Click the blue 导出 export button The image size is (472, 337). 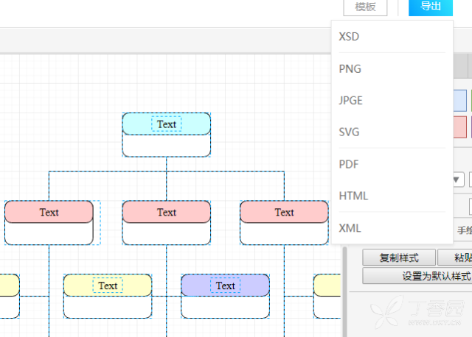[431, 7]
